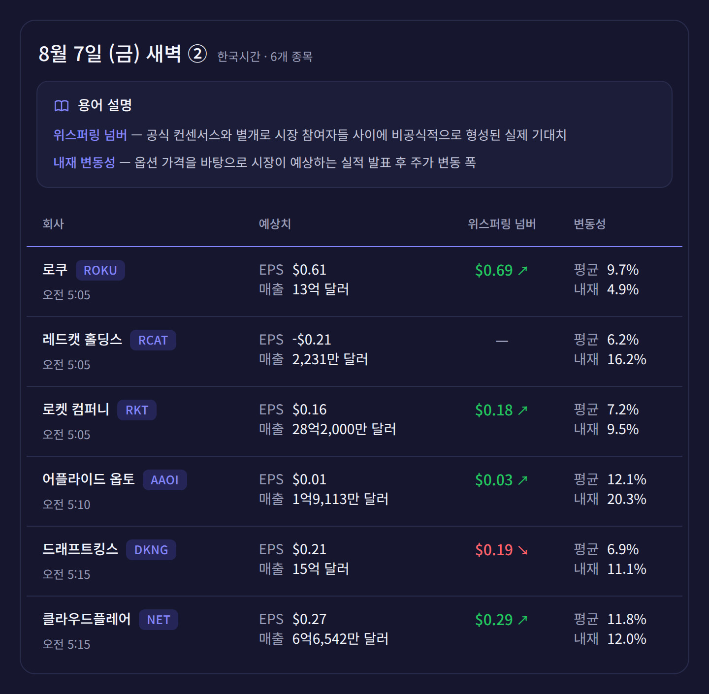
Task: Click the 내재 변동성 glossary term
Action: coord(84,162)
